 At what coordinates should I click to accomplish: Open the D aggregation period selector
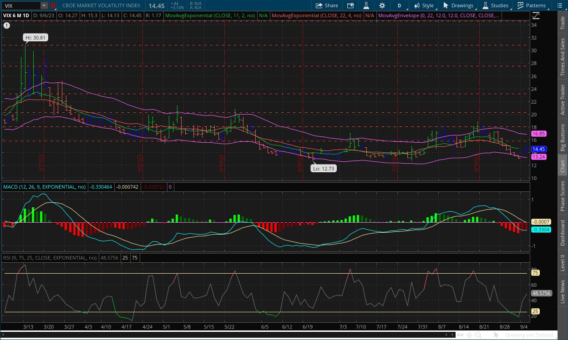[399, 5]
